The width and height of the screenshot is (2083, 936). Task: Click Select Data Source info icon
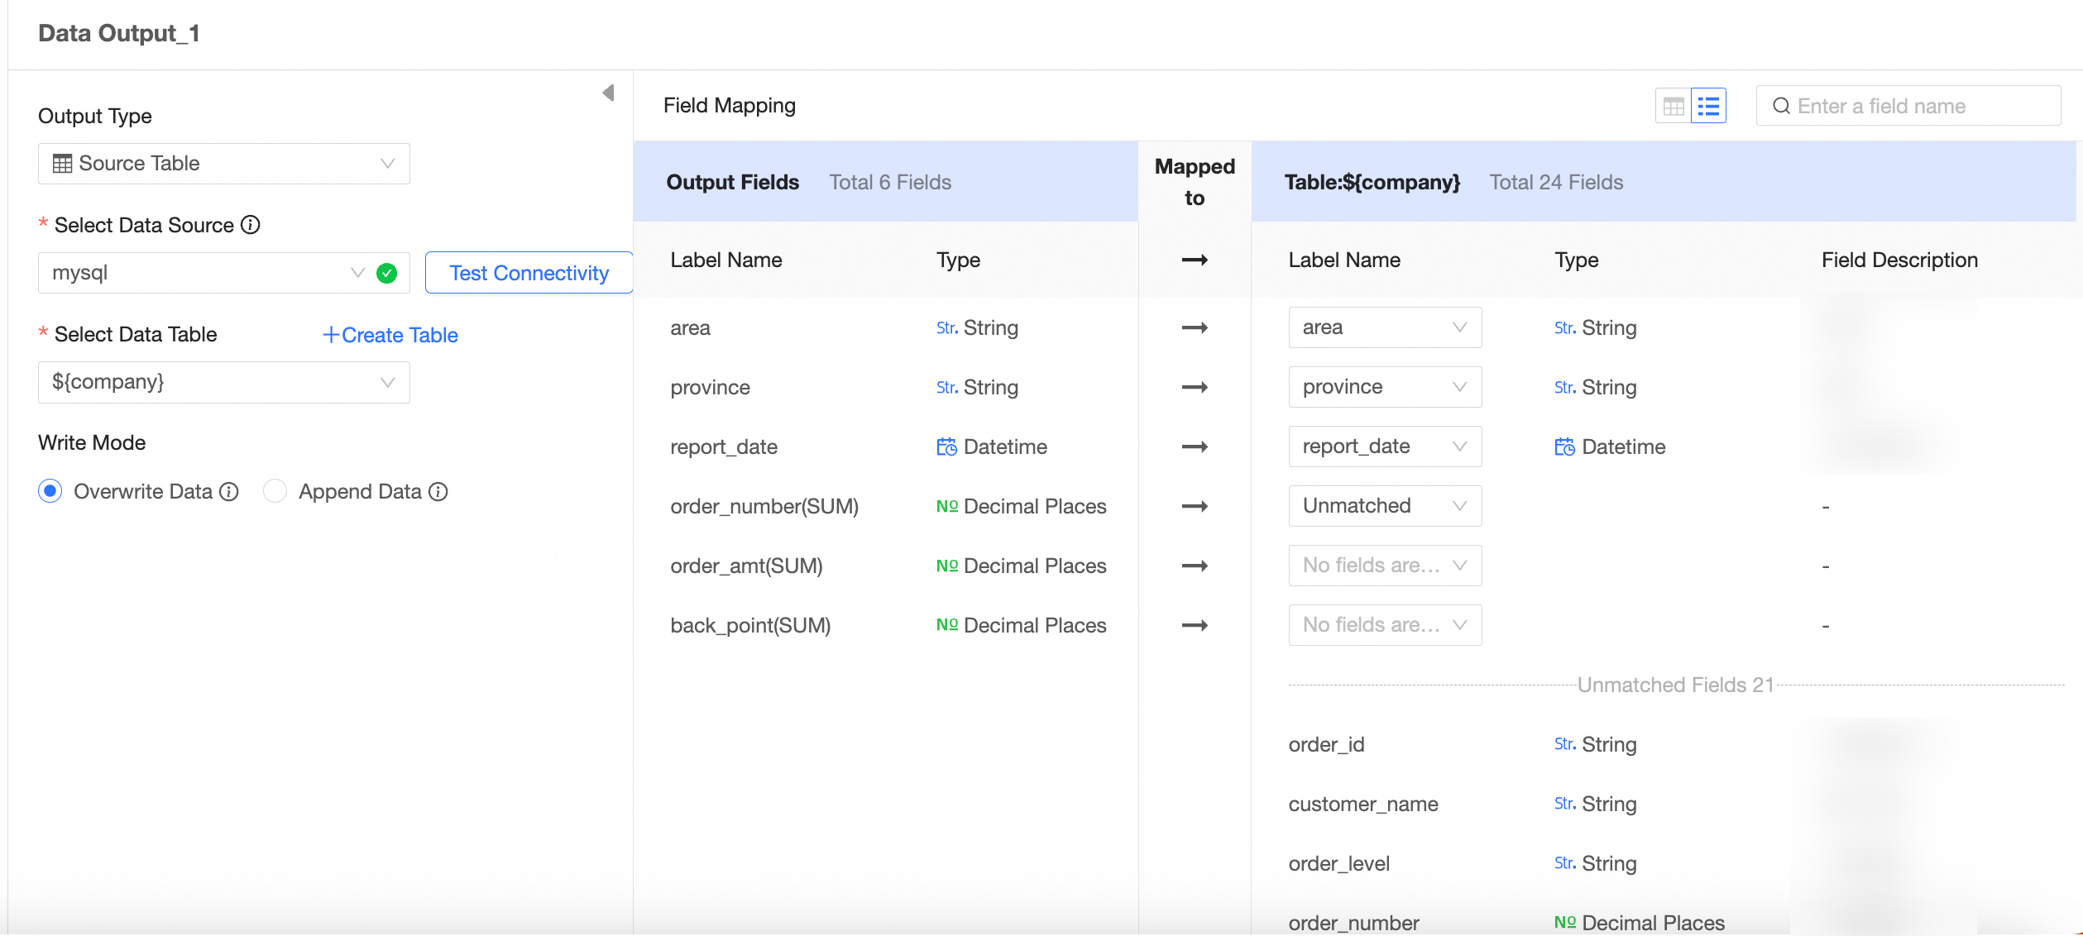click(x=251, y=225)
